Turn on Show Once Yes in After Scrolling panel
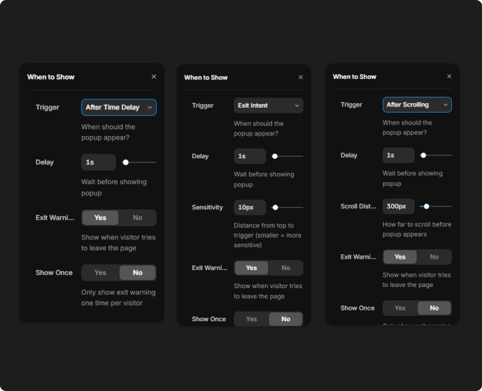Image resolution: width=482 pixels, height=391 pixels. point(400,308)
